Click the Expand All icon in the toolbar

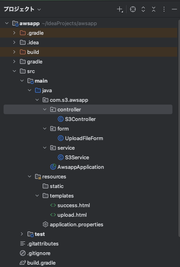(x=143, y=9)
